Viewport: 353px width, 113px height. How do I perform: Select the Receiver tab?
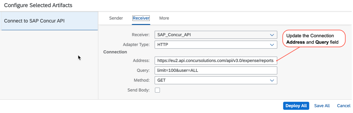[141, 18]
